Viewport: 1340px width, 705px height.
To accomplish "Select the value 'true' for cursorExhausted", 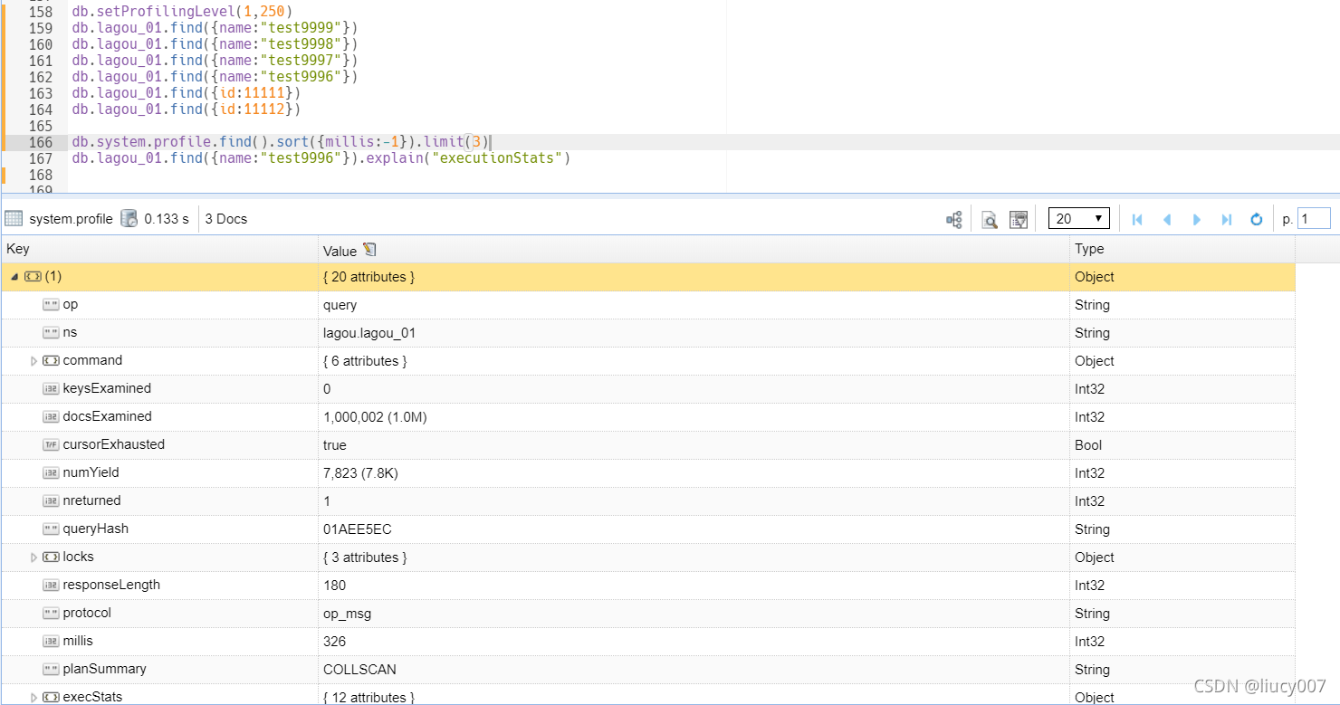I will 335,445.
